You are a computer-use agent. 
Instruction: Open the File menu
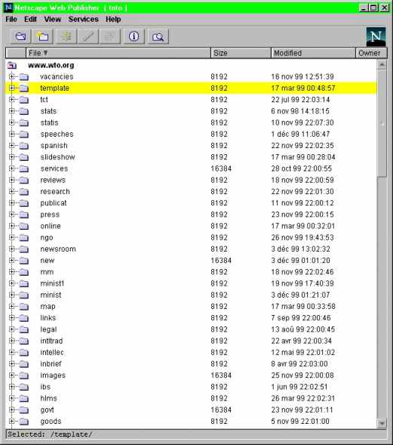coord(11,20)
